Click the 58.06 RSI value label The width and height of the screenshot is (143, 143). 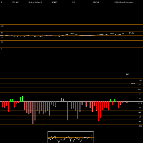(x=132, y=33)
